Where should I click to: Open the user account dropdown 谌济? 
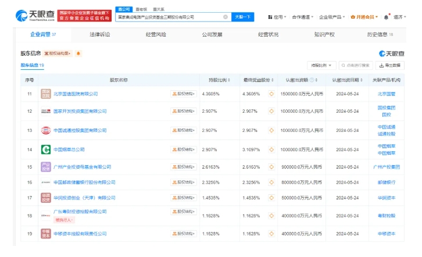[x=400, y=17]
